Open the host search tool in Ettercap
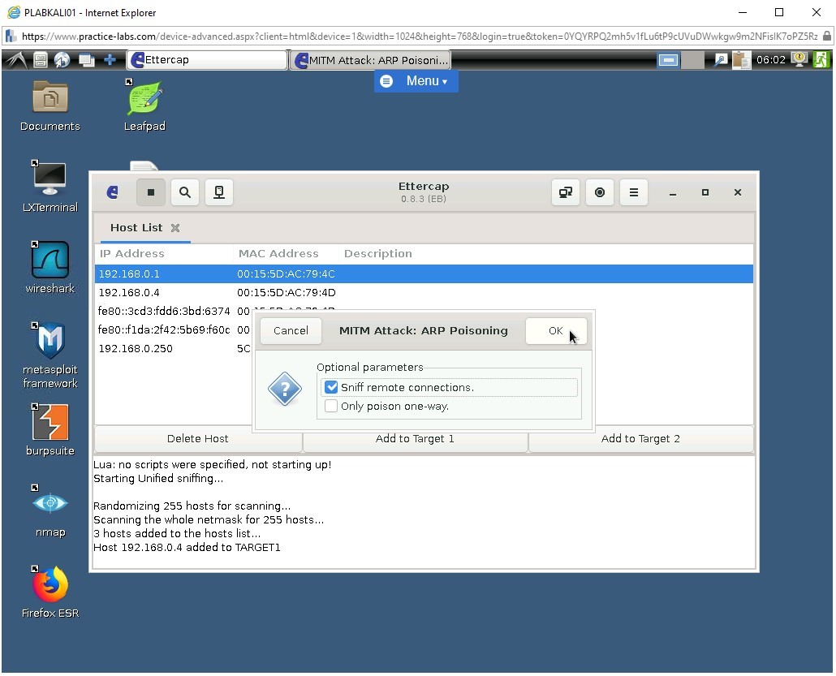The image size is (836, 676). [184, 192]
